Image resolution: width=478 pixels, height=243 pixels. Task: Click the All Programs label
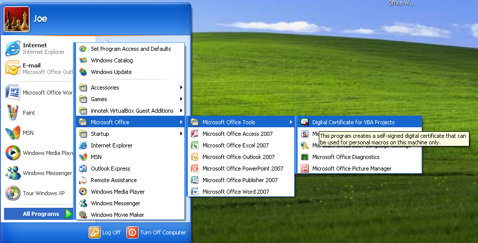click(x=41, y=214)
